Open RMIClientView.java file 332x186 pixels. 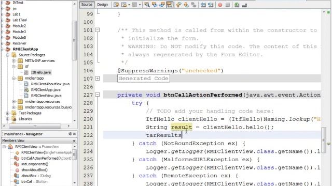tap(46, 96)
